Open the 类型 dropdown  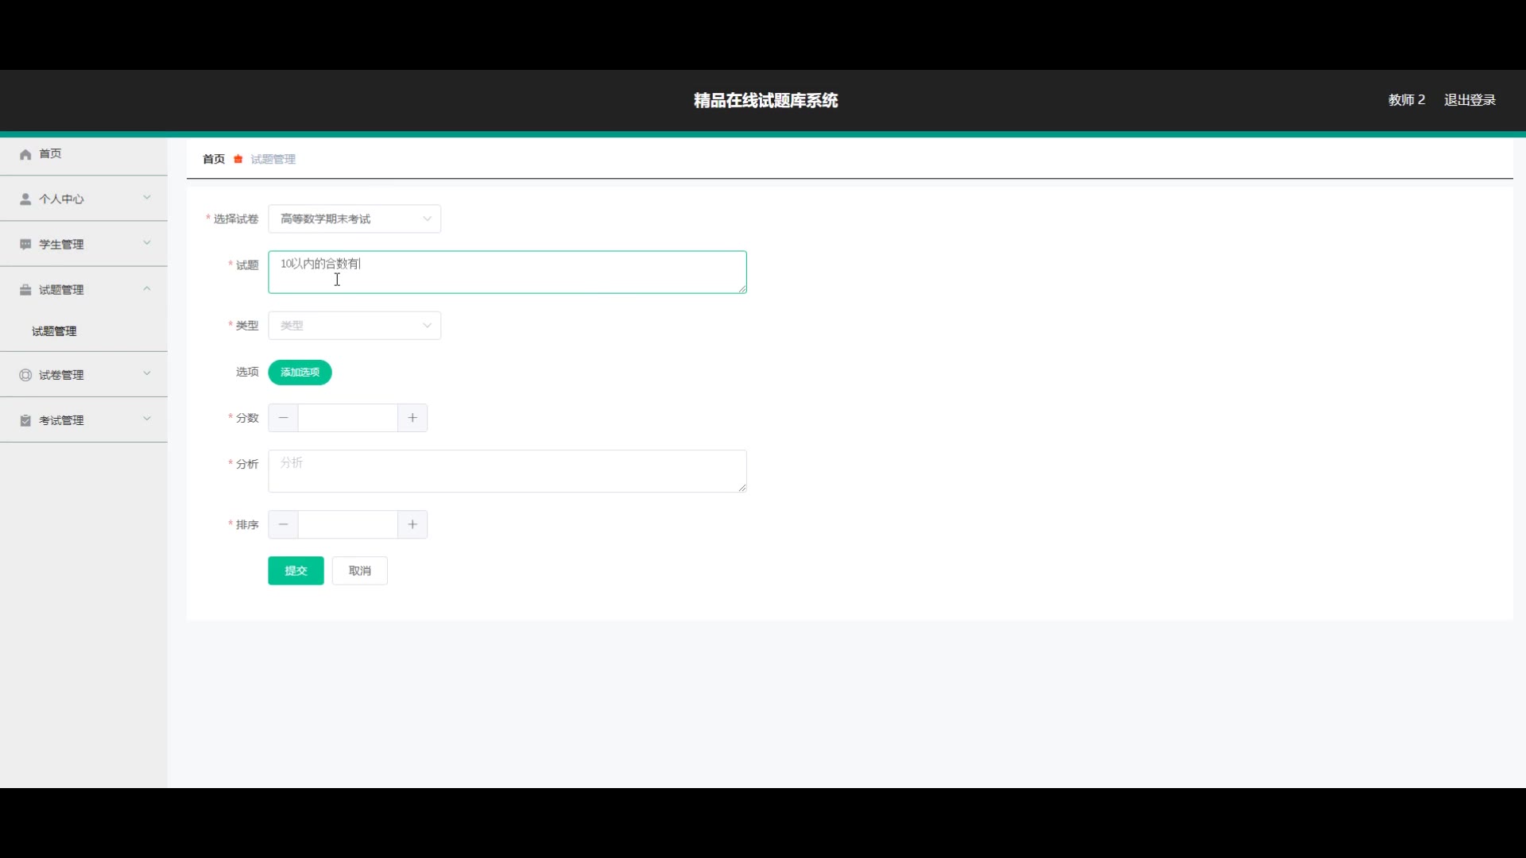(x=354, y=325)
